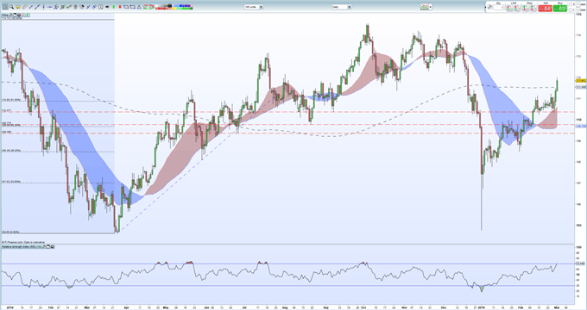Close the RSI indicator panel
Screen dimensions: 587x310
[52, 246]
